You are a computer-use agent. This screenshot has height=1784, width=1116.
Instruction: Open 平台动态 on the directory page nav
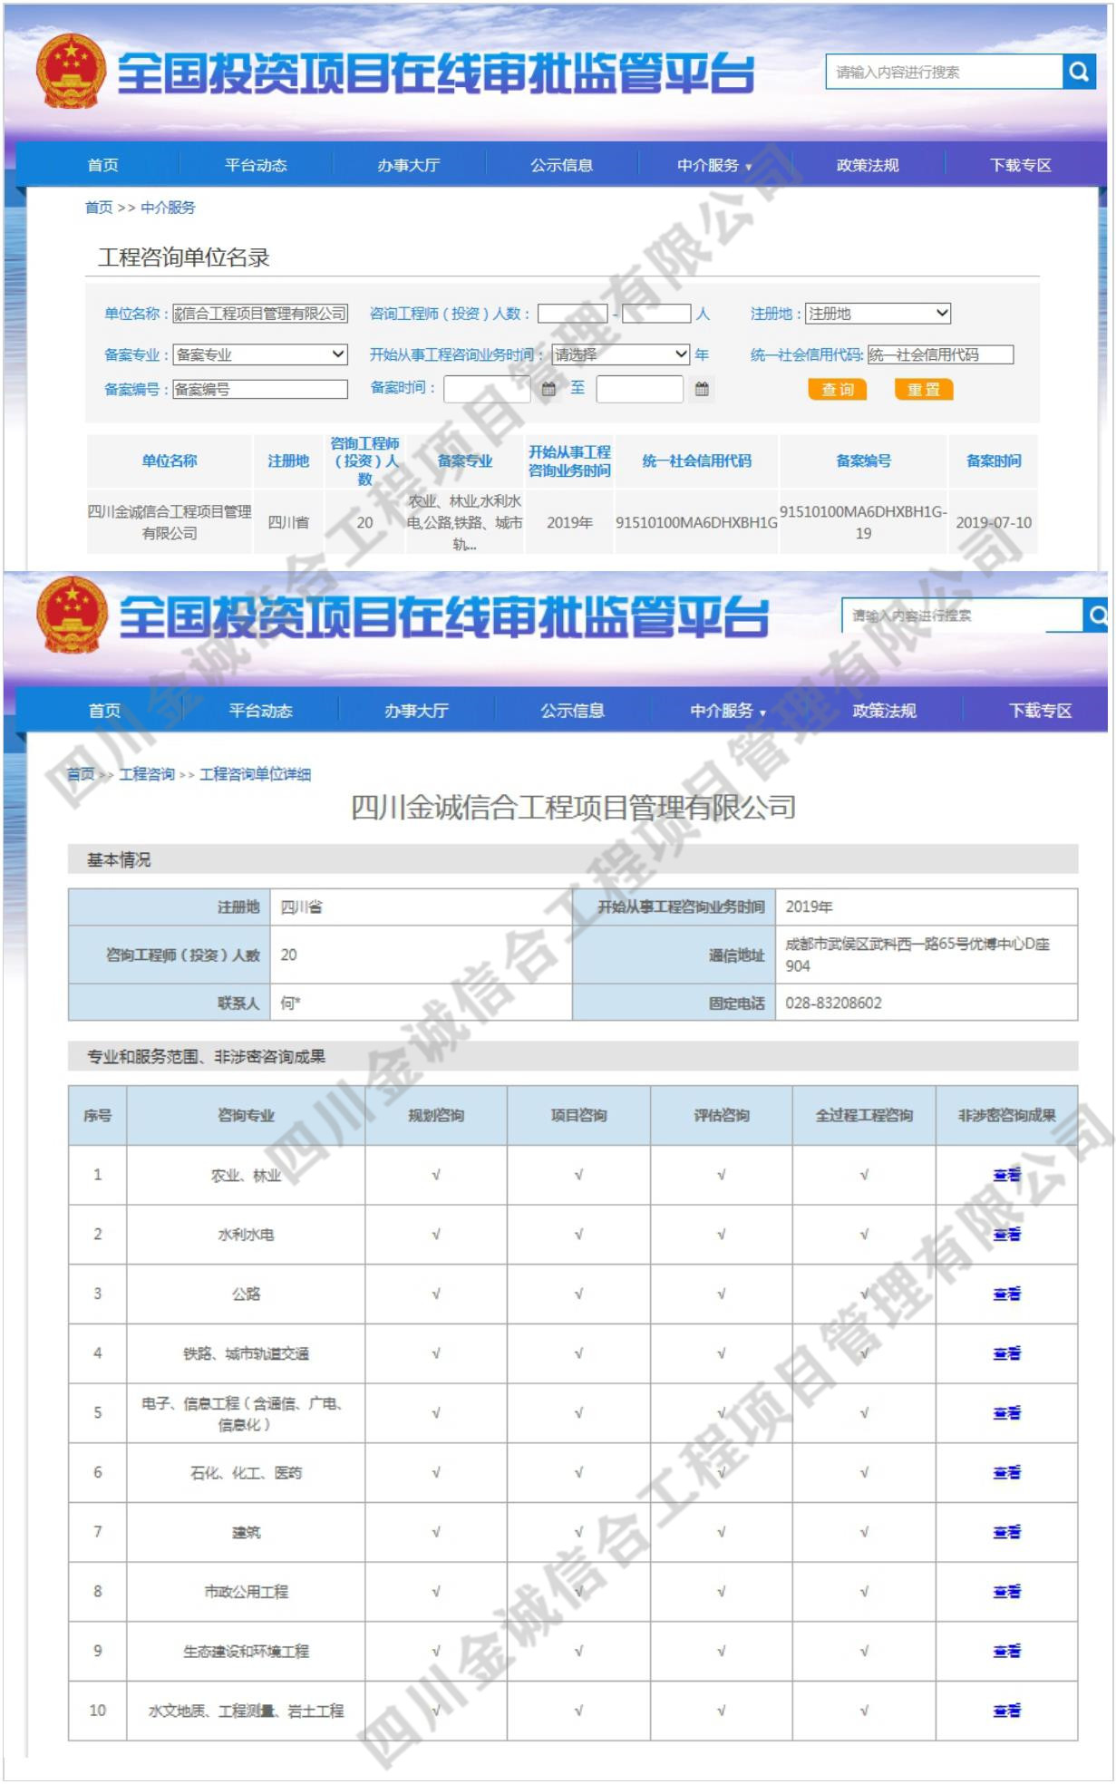coord(256,165)
